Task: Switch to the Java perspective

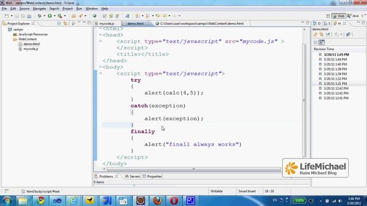Action: (x=353, y=16)
